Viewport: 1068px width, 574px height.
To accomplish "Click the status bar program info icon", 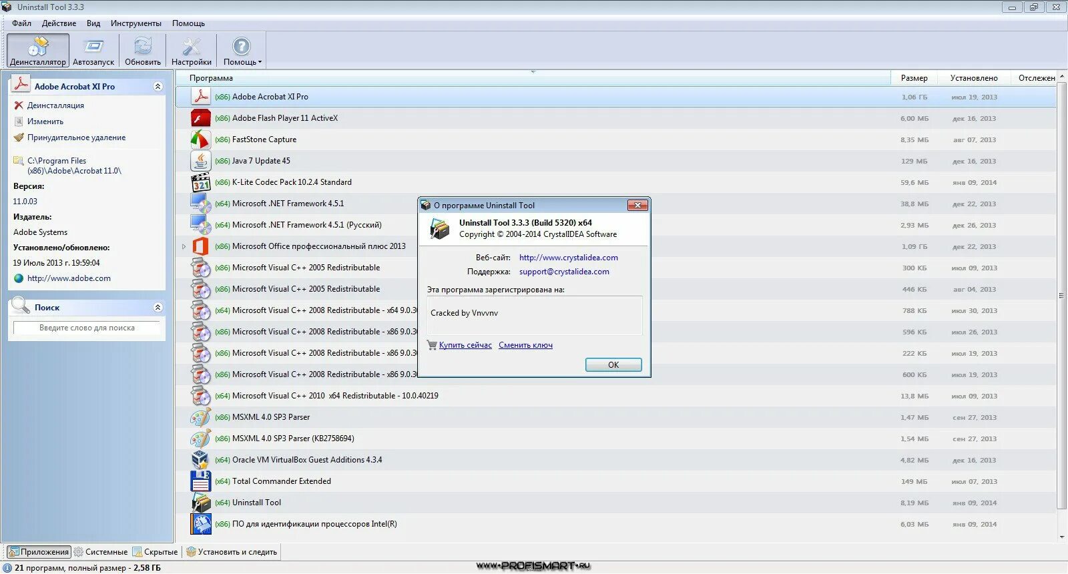I will click(x=7, y=568).
